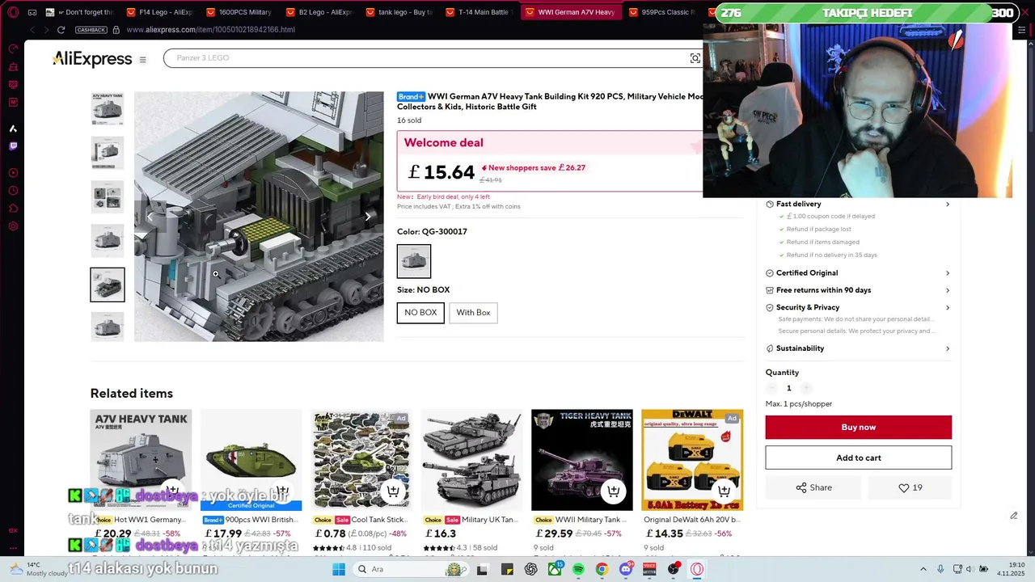Add item to wishlist with heart icon
Image resolution: width=1035 pixels, height=582 pixels.
910,487
